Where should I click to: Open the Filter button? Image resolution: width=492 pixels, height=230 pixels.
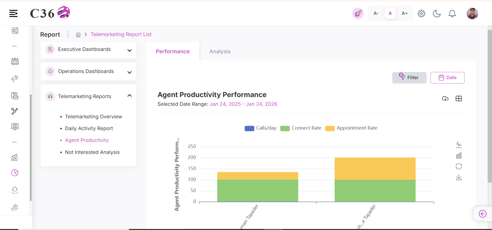(409, 78)
